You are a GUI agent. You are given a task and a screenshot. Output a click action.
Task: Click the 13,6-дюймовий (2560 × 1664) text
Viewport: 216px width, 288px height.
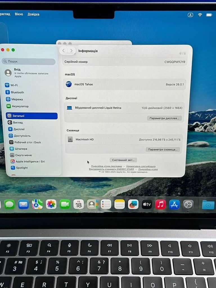pyautogui.click(x=162, y=108)
